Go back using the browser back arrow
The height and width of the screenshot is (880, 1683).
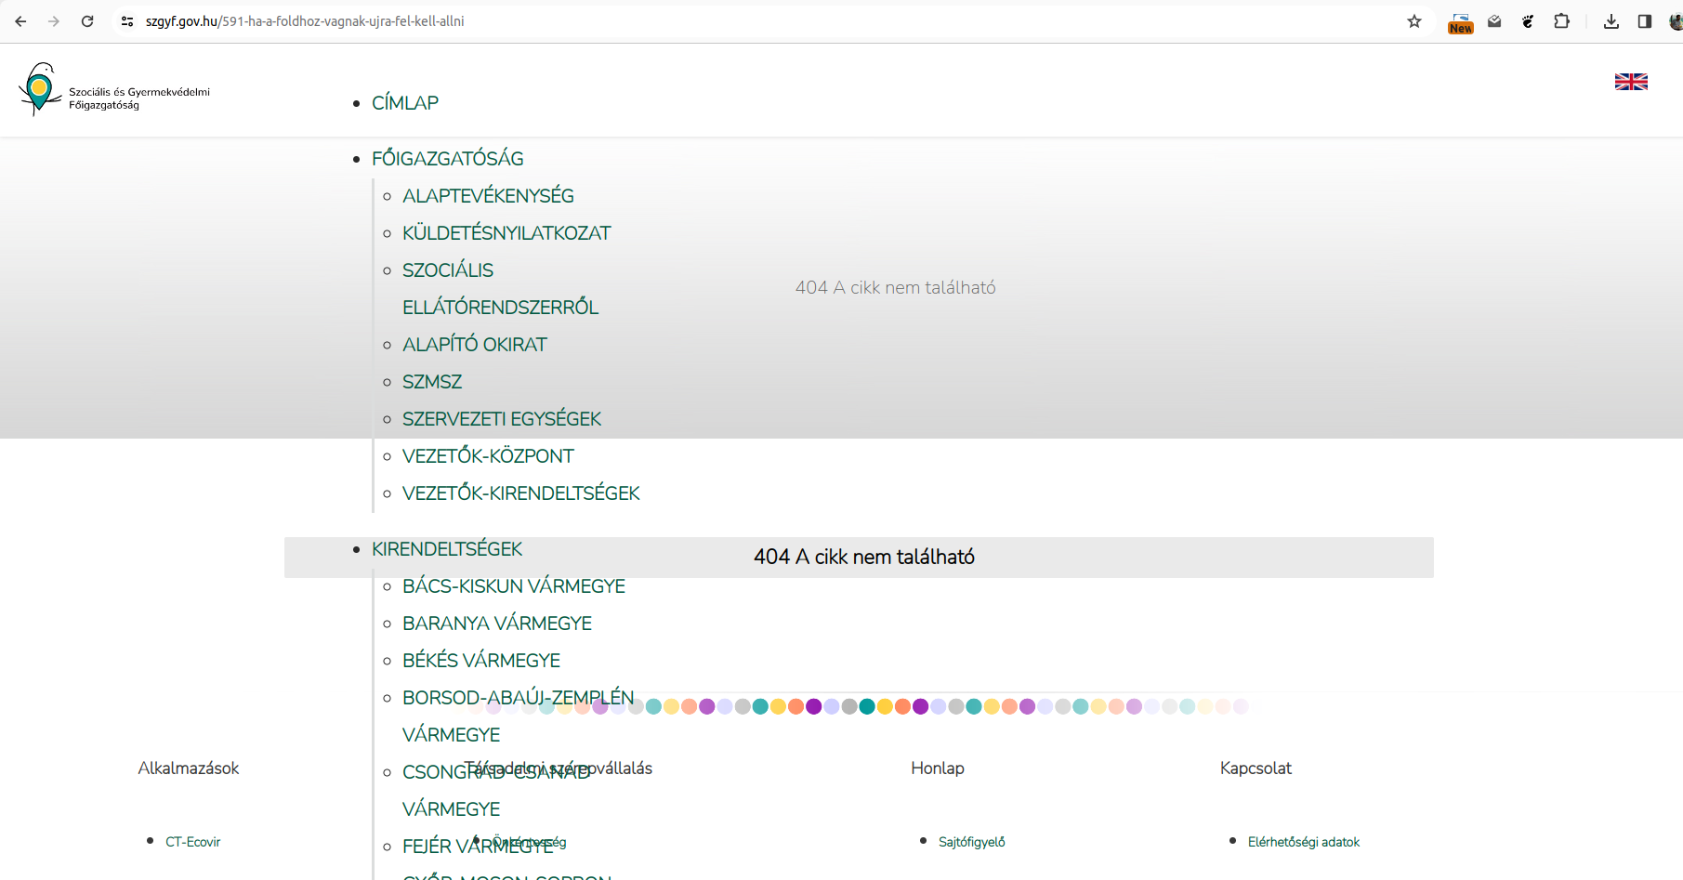pos(20,21)
